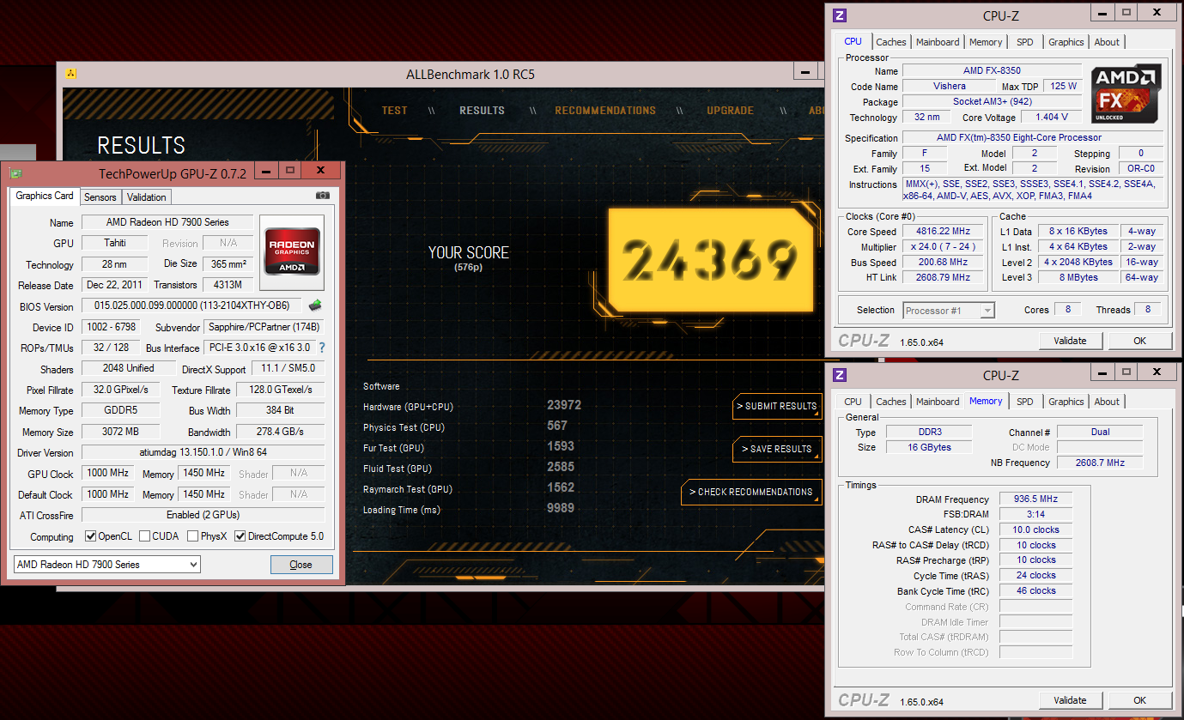The image size is (1184, 720).
Task: Click the GPU-Z screenshot camera icon
Action: pos(323,196)
